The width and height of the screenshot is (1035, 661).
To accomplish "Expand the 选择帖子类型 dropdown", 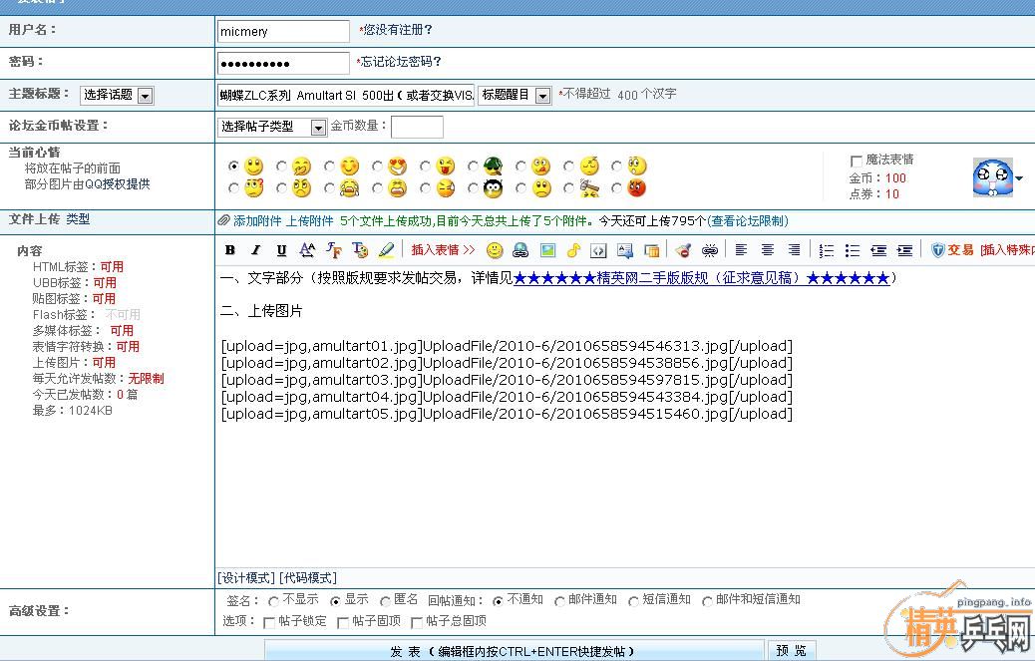I will pyautogui.click(x=272, y=128).
